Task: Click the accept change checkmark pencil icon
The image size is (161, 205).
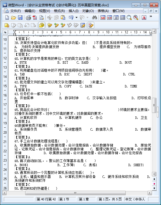Action: click(70, 25)
